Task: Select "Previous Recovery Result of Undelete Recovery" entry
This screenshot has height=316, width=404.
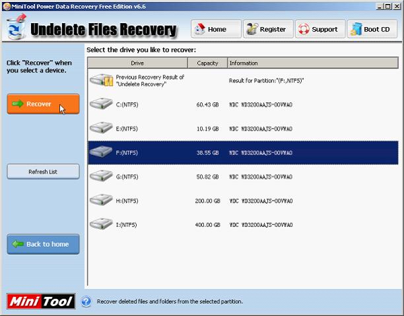Action: click(150, 80)
